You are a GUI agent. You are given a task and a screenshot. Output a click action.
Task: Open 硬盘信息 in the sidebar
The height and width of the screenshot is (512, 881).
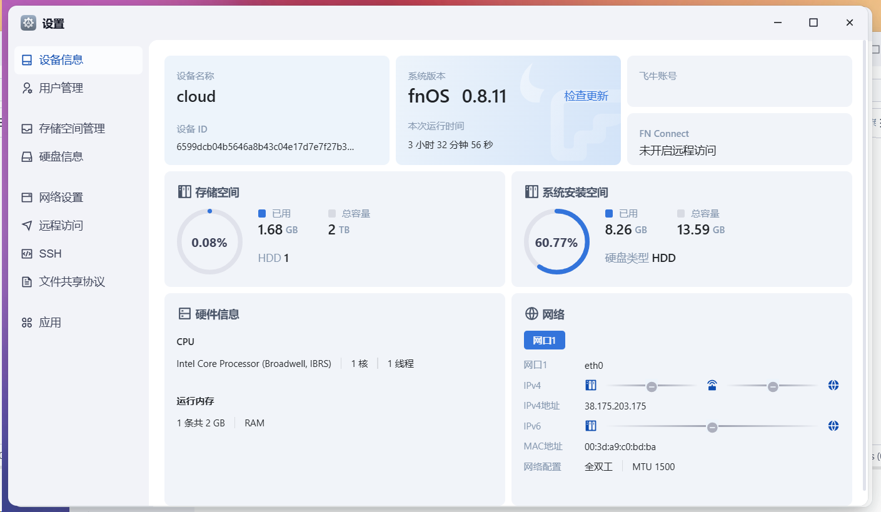79,157
